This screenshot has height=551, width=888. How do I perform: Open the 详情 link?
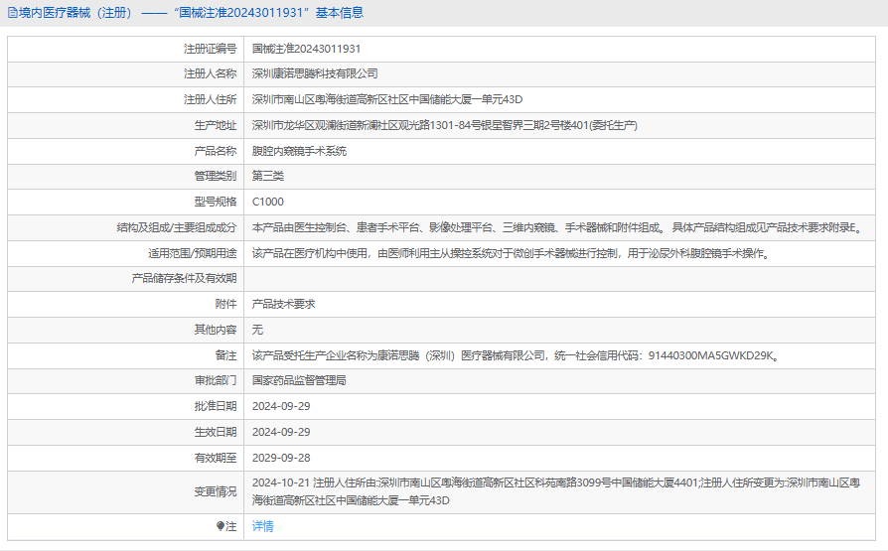(263, 526)
